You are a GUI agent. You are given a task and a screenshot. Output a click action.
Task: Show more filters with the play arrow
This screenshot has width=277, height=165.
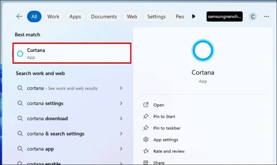tap(194, 16)
